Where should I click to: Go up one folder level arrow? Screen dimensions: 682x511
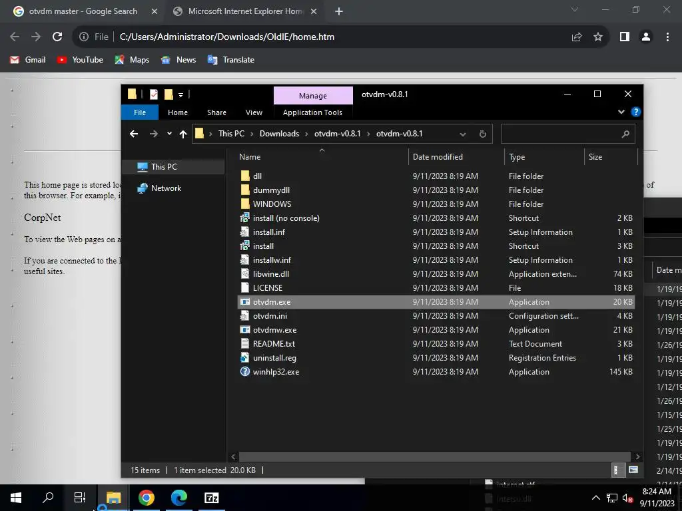click(x=183, y=134)
